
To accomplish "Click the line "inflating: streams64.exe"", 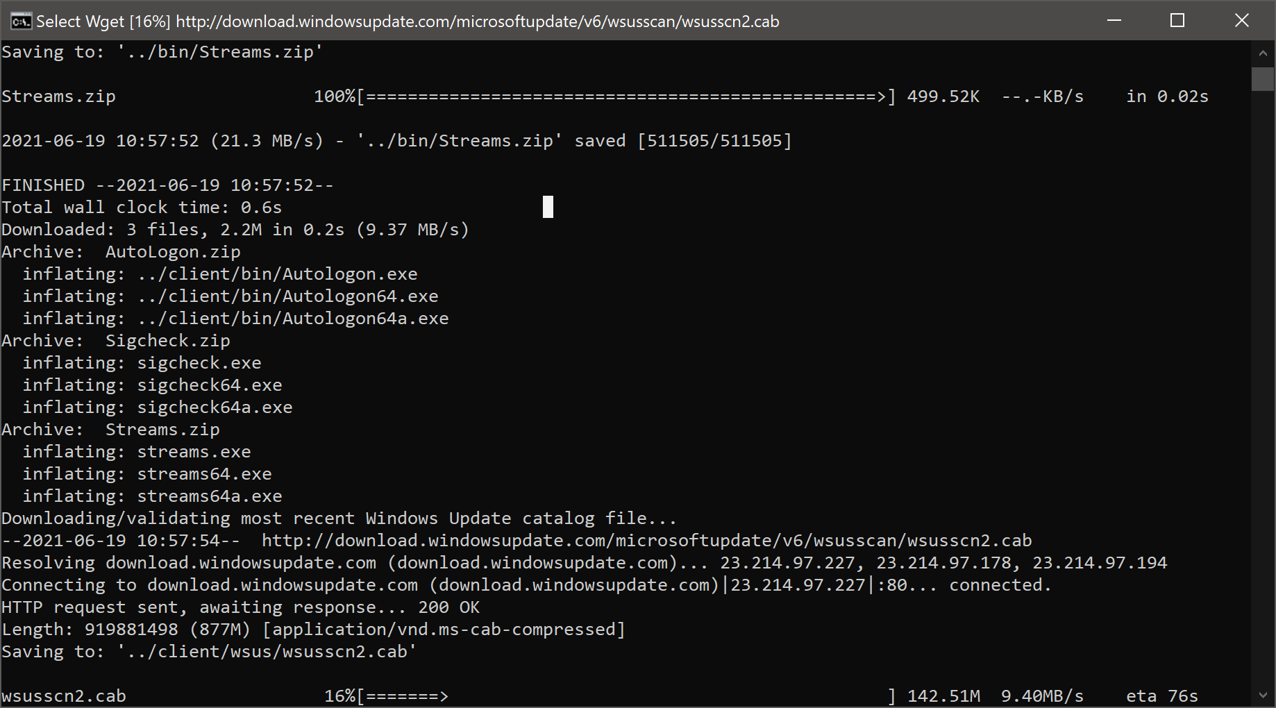I will 147,474.
